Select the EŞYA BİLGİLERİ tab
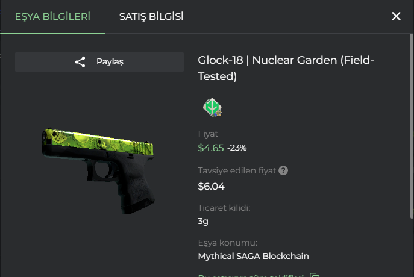The height and width of the screenshot is (277, 414). point(52,17)
